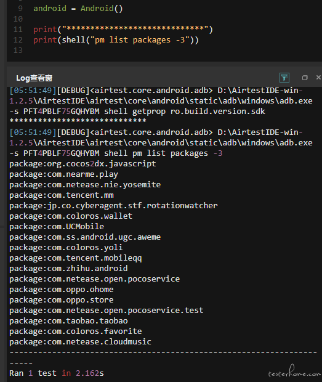The image size is (322, 382).
Task: Click line number 9 in the gutter
Action: [x=20, y=9]
